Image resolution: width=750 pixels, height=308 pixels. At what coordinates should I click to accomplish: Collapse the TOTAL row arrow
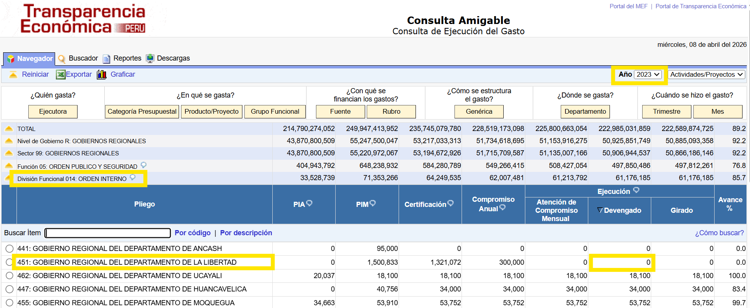(x=9, y=129)
